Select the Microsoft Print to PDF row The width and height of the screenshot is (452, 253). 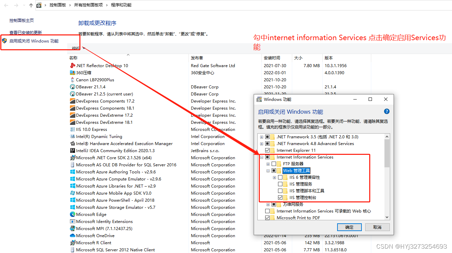click(298, 218)
